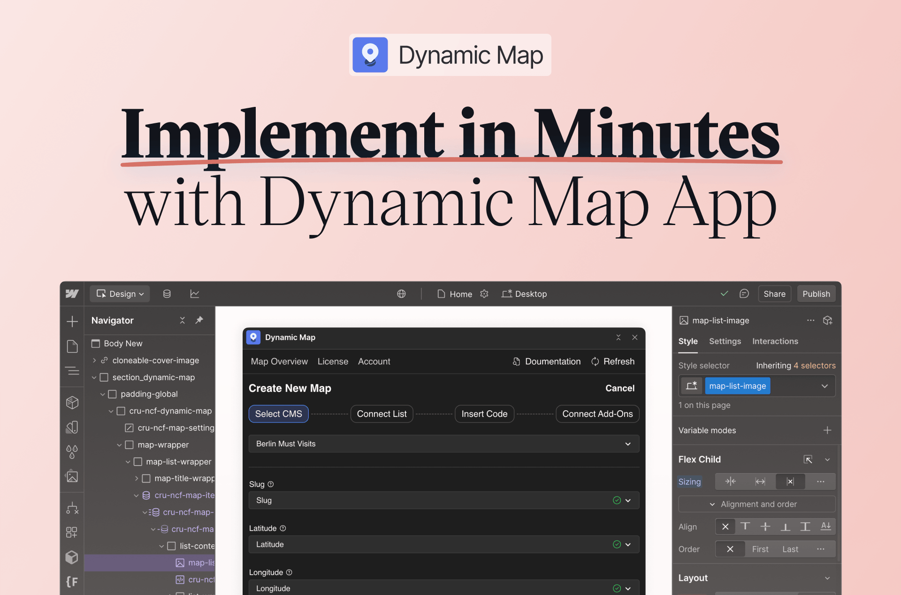The width and height of the screenshot is (901, 595).
Task: Switch to Interactions tab
Action: [x=775, y=341]
